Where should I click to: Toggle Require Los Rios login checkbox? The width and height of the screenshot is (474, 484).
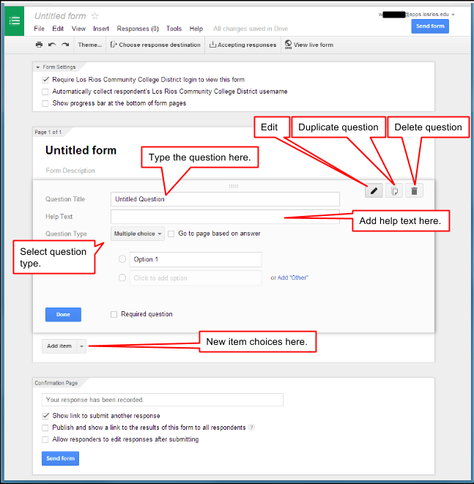click(45, 80)
